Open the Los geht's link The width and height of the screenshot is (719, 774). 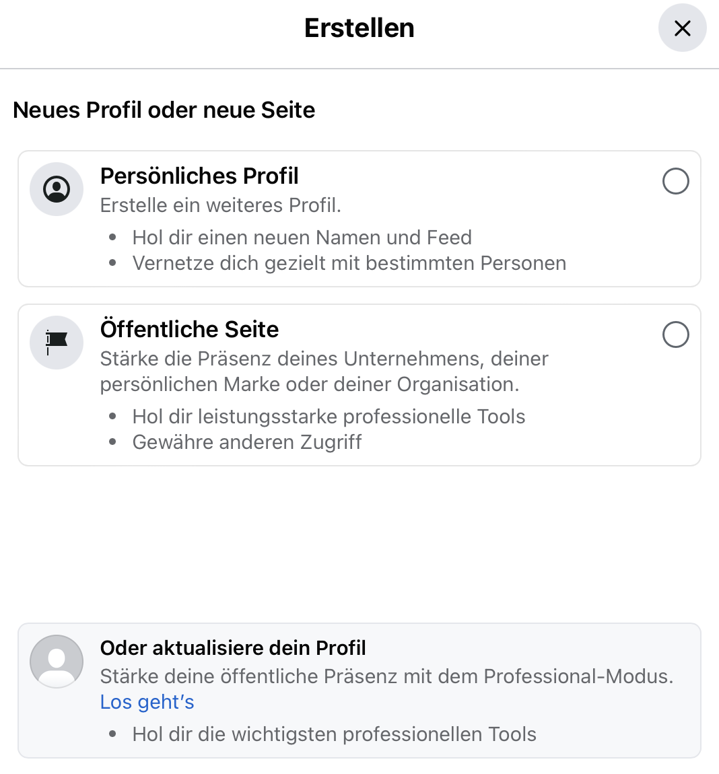pos(147,702)
